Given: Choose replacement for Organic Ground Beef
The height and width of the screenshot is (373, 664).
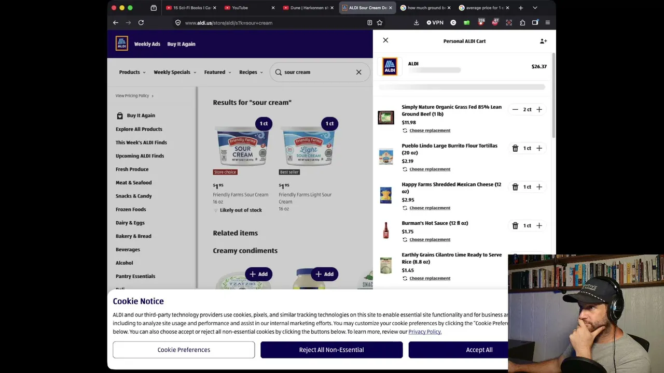Looking at the screenshot, I should pyautogui.click(x=430, y=131).
